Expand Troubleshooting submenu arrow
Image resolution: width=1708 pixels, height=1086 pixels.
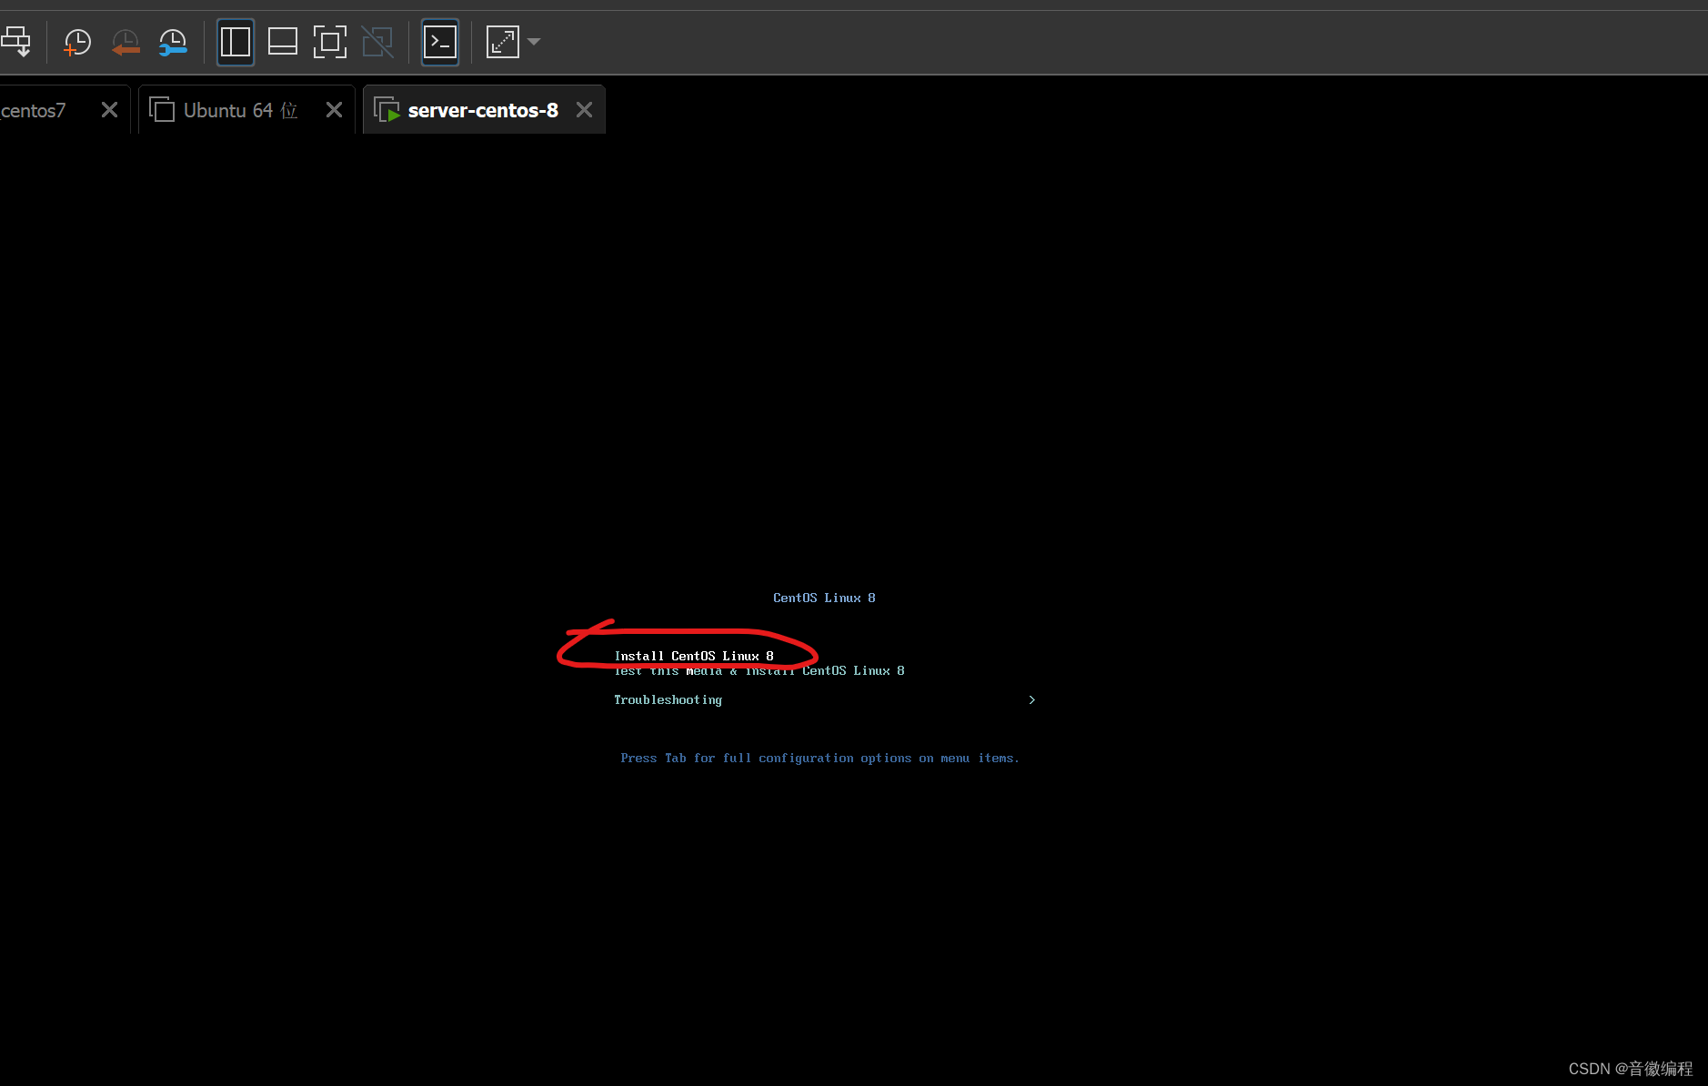tap(1031, 700)
